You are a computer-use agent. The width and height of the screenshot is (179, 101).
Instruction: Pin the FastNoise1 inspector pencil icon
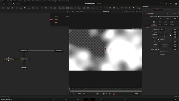176,13
